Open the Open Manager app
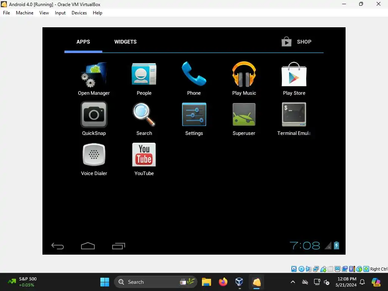The height and width of the screenshot is (291, 388). [94, 79]
